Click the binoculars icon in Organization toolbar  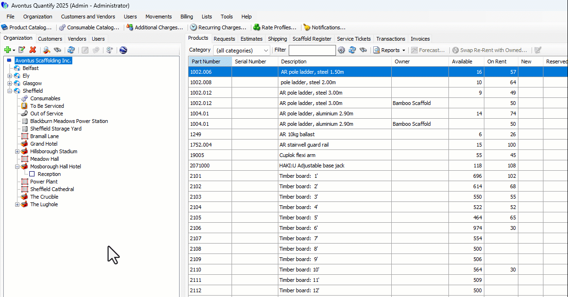pyautogui.click(x=58, y=50)
